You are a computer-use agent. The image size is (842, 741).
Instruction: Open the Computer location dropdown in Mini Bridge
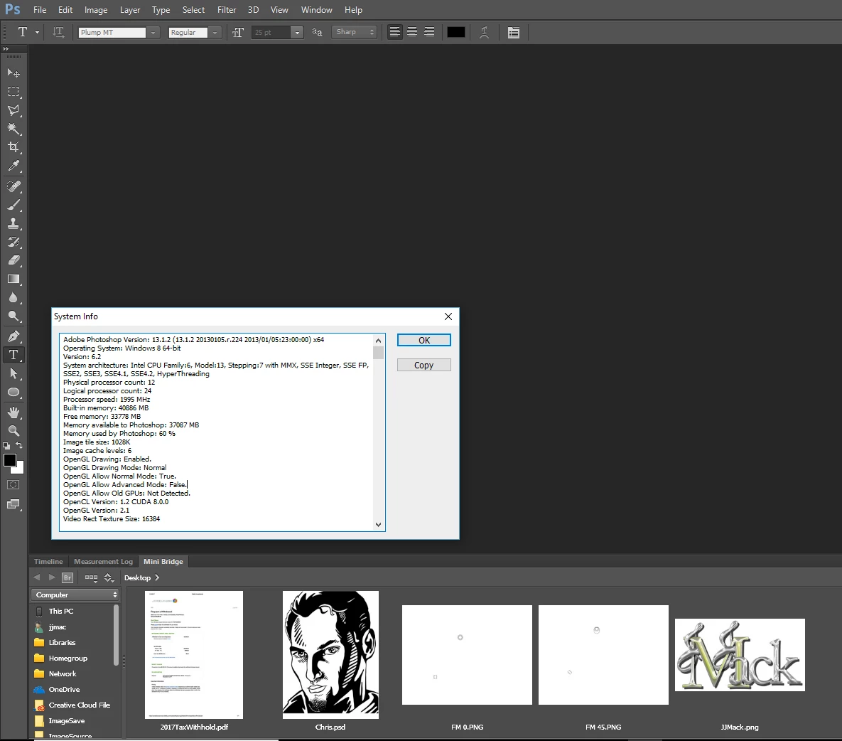(75, 595)
